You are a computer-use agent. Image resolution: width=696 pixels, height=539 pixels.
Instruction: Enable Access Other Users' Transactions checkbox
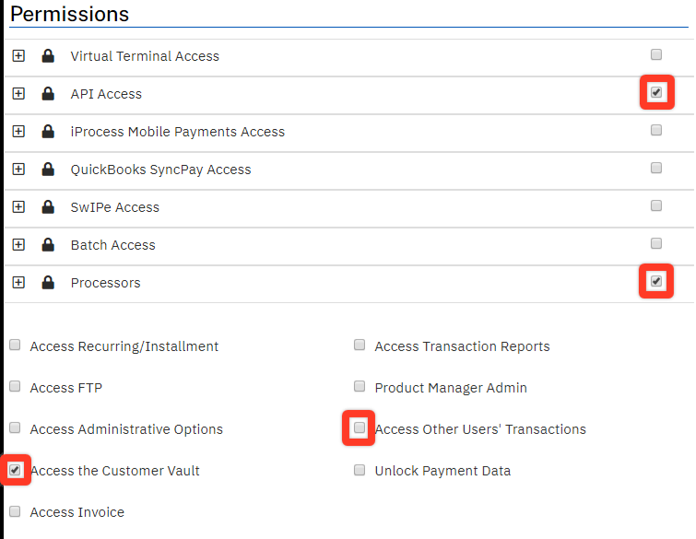360,428
